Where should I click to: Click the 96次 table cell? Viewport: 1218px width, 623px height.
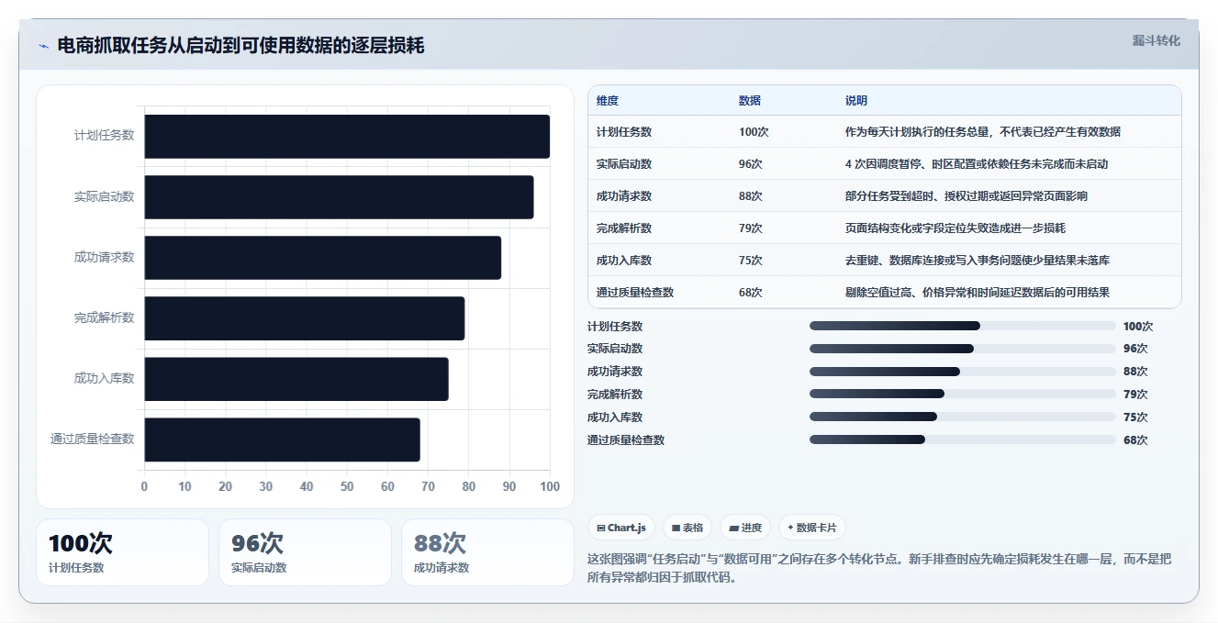(x=751, y=164)
